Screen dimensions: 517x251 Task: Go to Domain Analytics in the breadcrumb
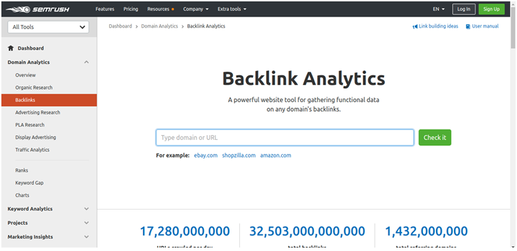[x=160, y=26]
